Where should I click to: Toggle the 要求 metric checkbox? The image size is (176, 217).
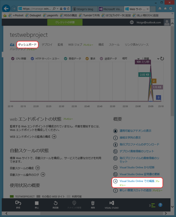click(x=87, y=59)
